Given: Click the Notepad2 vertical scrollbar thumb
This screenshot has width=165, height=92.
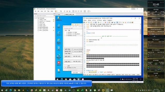Looking at the screenshot, I should [141, 32].
